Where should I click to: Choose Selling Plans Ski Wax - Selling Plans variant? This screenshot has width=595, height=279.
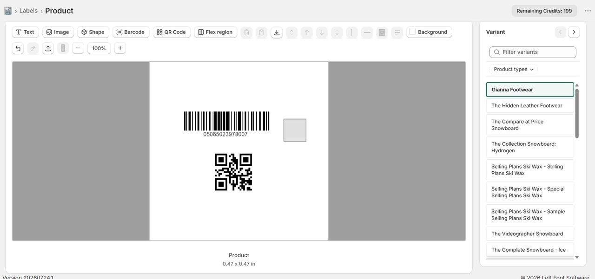(x=530, y=170)
